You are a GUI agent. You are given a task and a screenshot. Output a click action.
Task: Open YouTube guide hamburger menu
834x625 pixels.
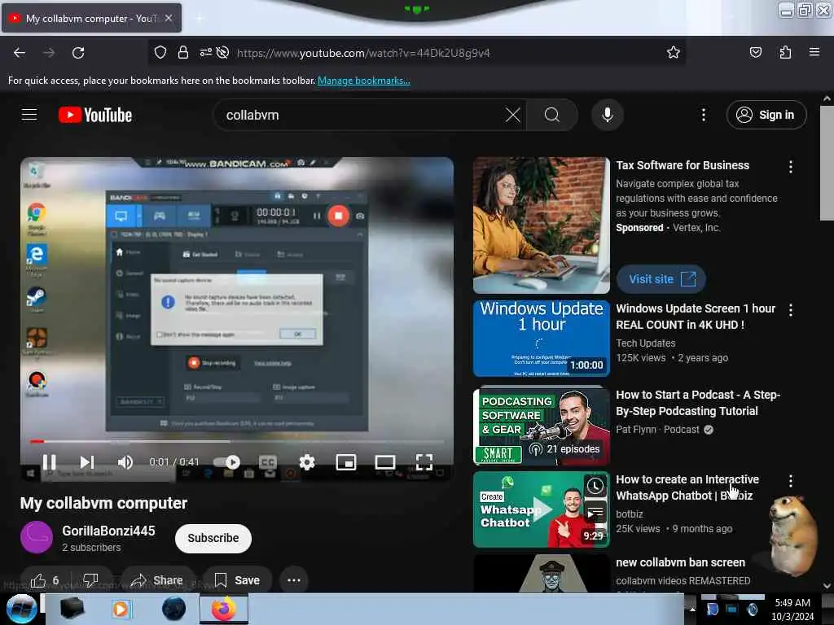[x=29, y=115]
